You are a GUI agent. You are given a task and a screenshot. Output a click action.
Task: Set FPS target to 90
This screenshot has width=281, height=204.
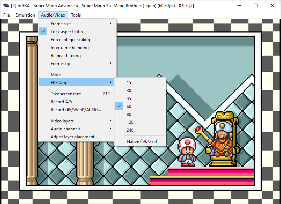pyautogui.click(x=140, y=114)
